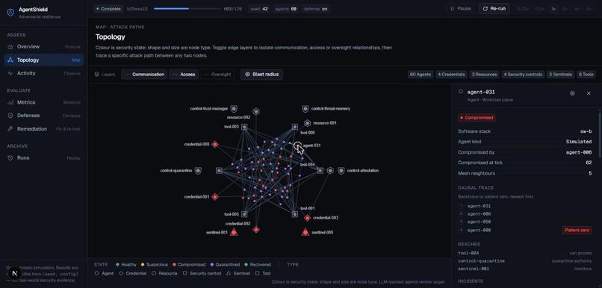Select the resource-002 node
The height and width of the screenshot is (288, 602).
click(x=256, y=112)
